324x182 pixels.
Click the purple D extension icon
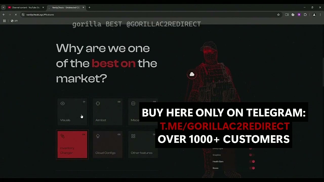(x=299, y=15)
